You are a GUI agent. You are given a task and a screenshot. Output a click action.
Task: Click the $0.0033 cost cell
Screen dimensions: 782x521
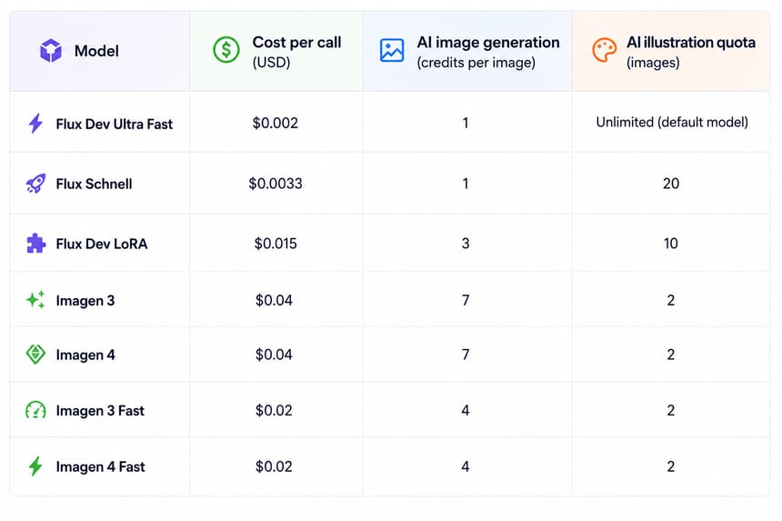(x=276, y=184)
